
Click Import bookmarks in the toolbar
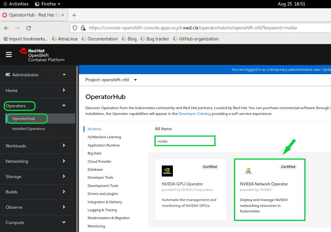(25, 39)
